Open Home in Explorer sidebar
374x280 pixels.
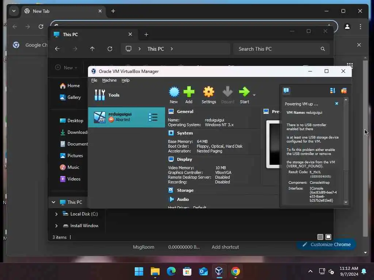(70, 86)
